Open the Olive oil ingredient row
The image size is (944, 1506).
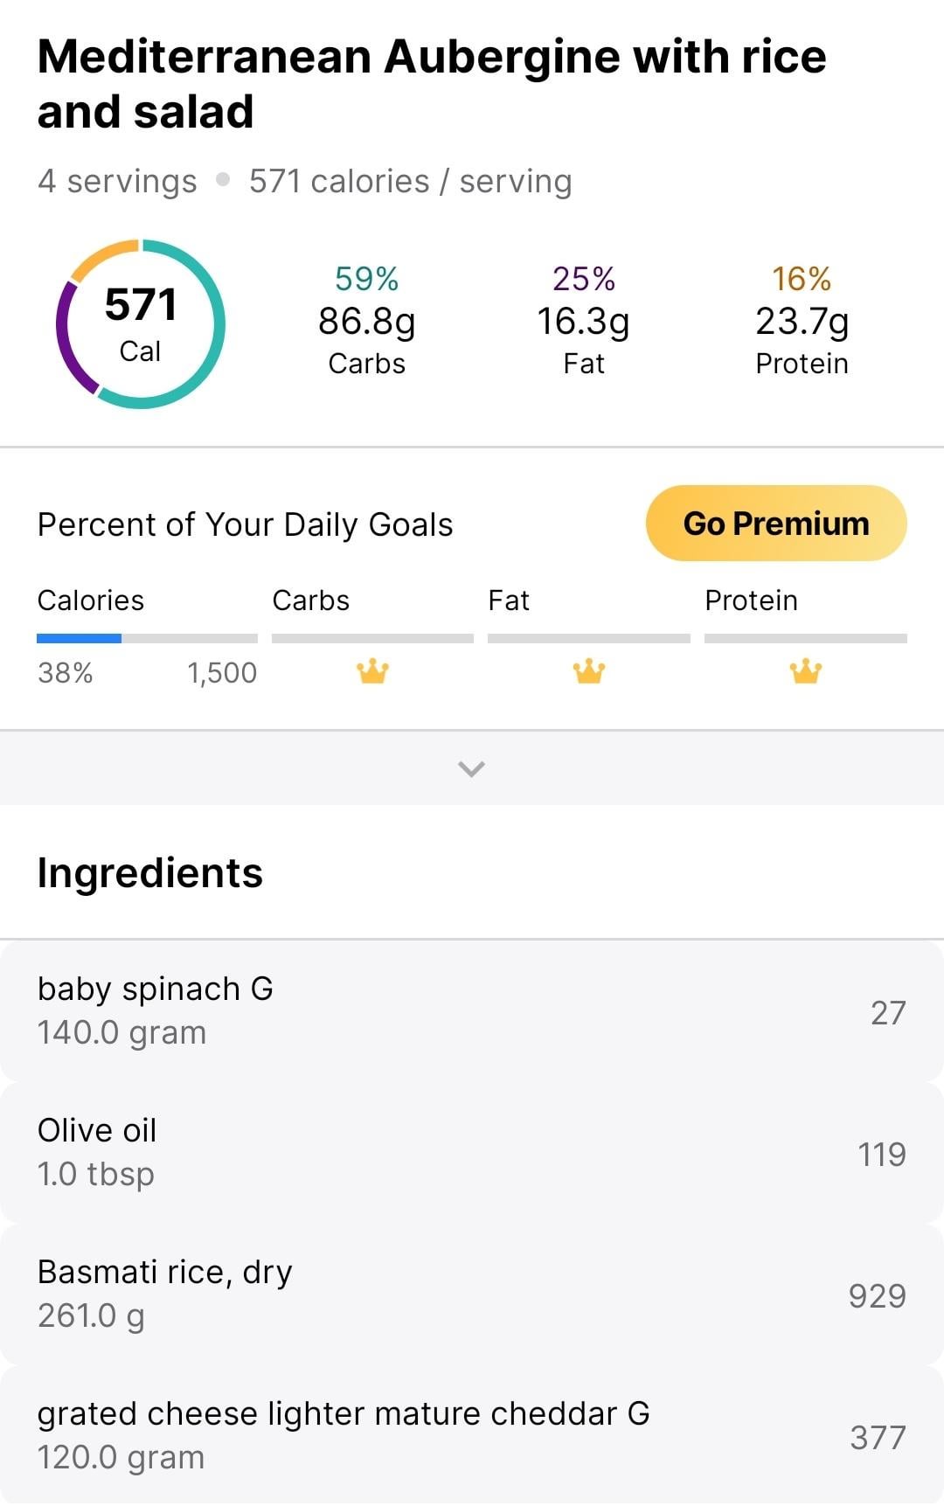[472, 1153]
